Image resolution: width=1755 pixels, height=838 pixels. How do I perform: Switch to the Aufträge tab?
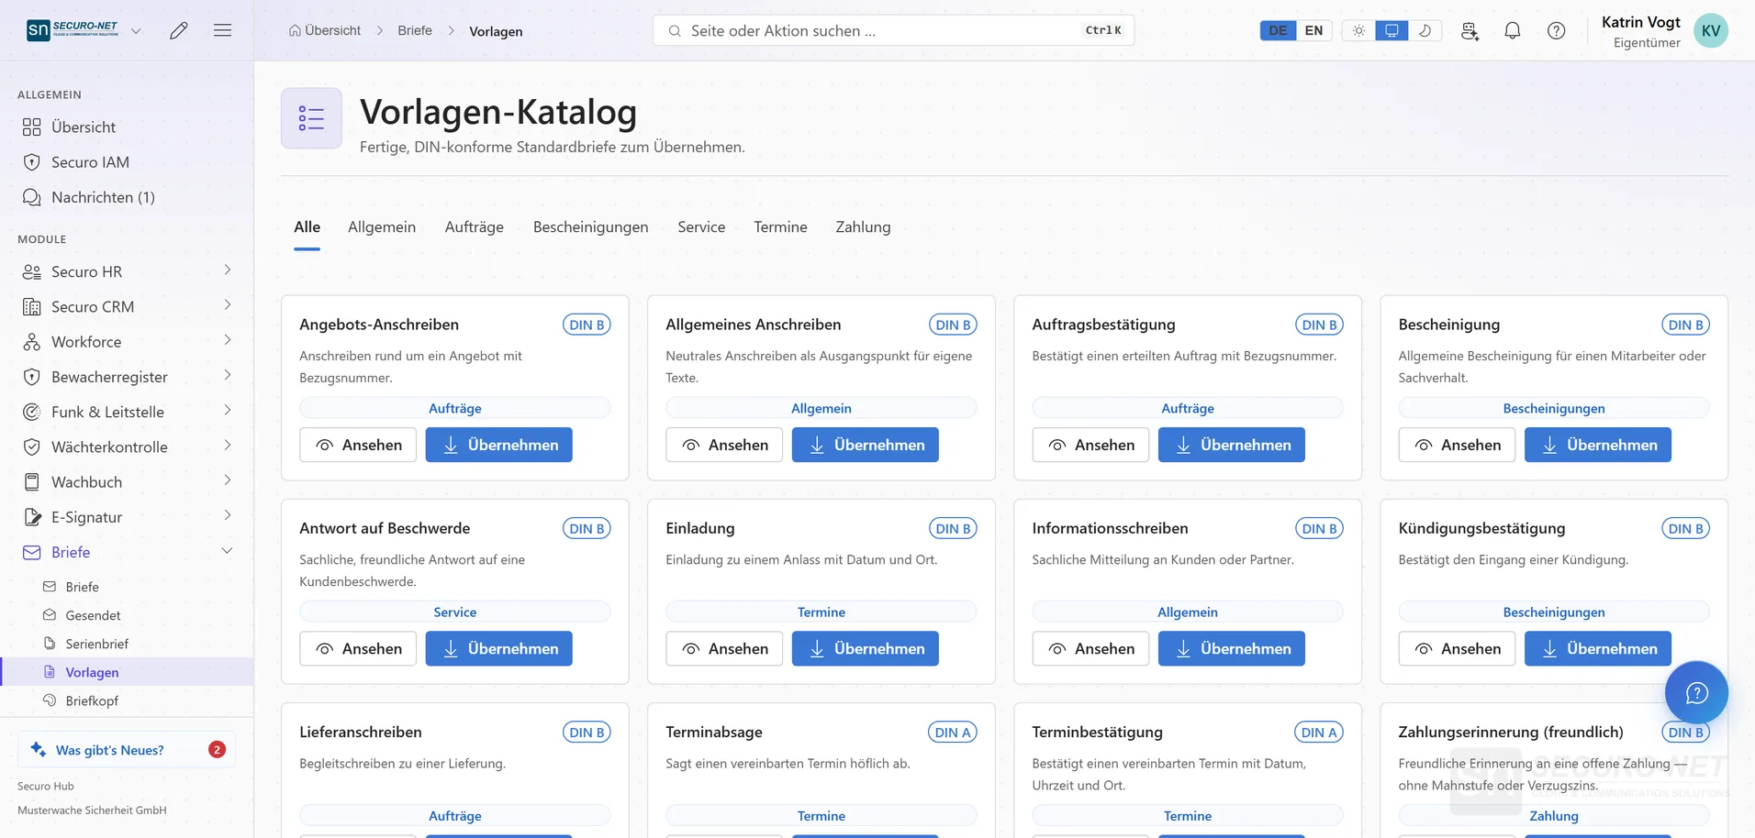(x=474, y=227)
